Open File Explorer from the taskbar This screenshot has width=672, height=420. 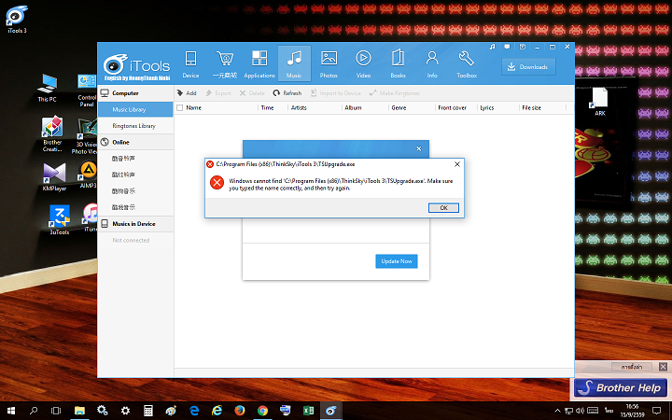[79, 411]
